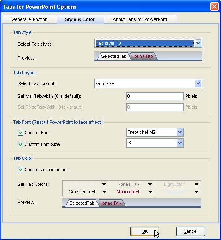Click the "Tab Color" group heading
The image size is (221, 240).
23,158
